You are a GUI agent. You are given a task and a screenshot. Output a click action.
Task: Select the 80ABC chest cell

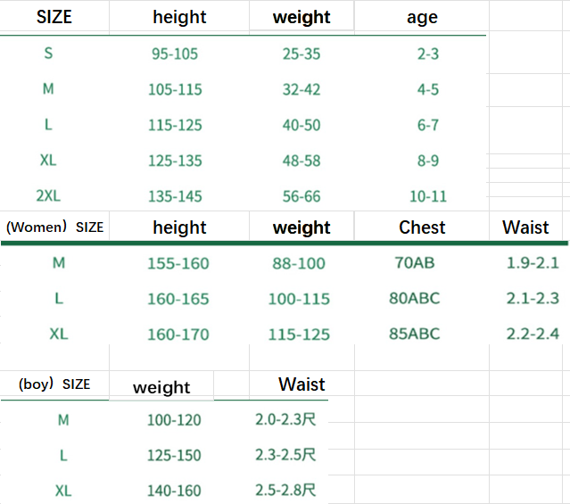[x=415, y=298]
